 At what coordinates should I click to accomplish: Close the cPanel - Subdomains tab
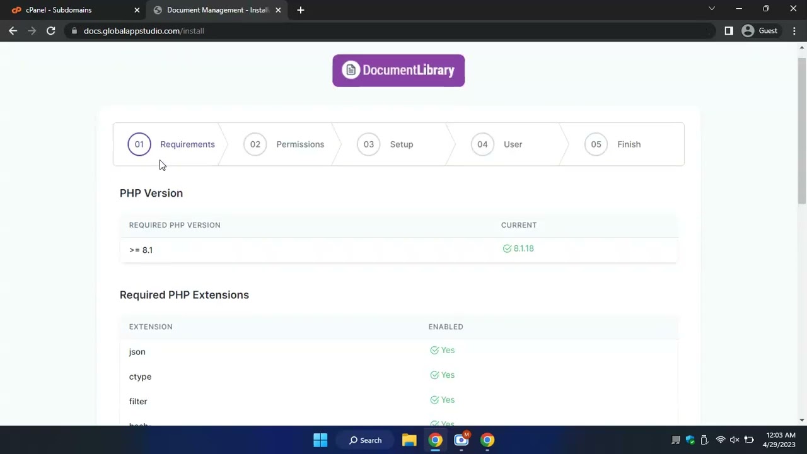tap(137, 10)
